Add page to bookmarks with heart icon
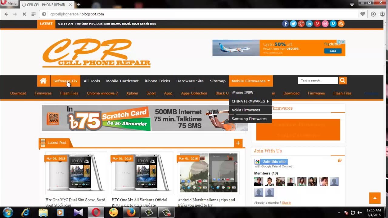 (x=363, y=14)
